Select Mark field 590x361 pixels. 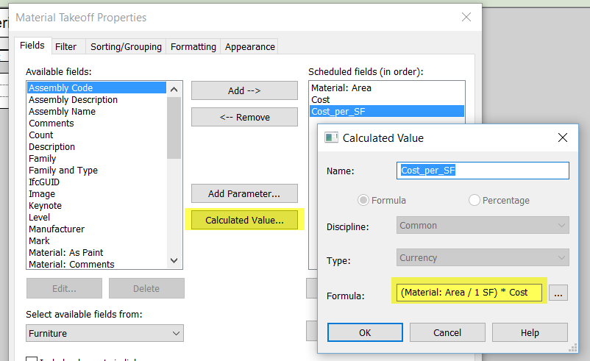click(x=97, y=240)
